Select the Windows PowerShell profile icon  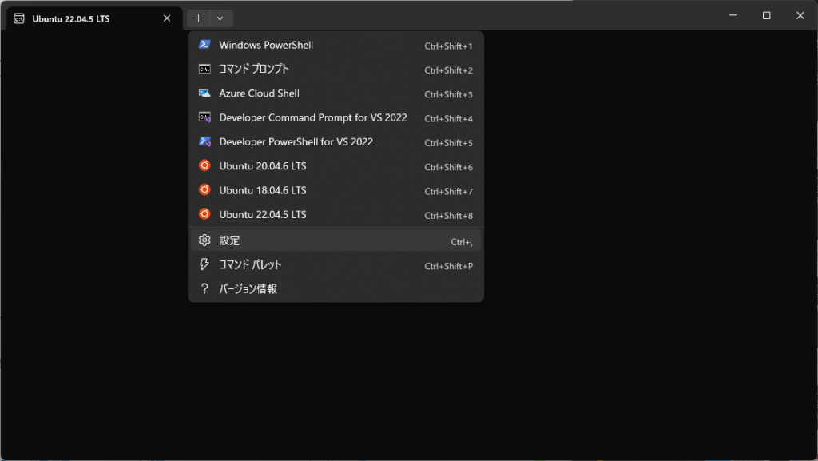tap(205, 45)
